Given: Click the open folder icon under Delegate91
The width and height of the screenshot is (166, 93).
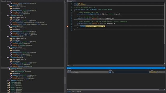Looking at the screenshot, I should 11,70.
